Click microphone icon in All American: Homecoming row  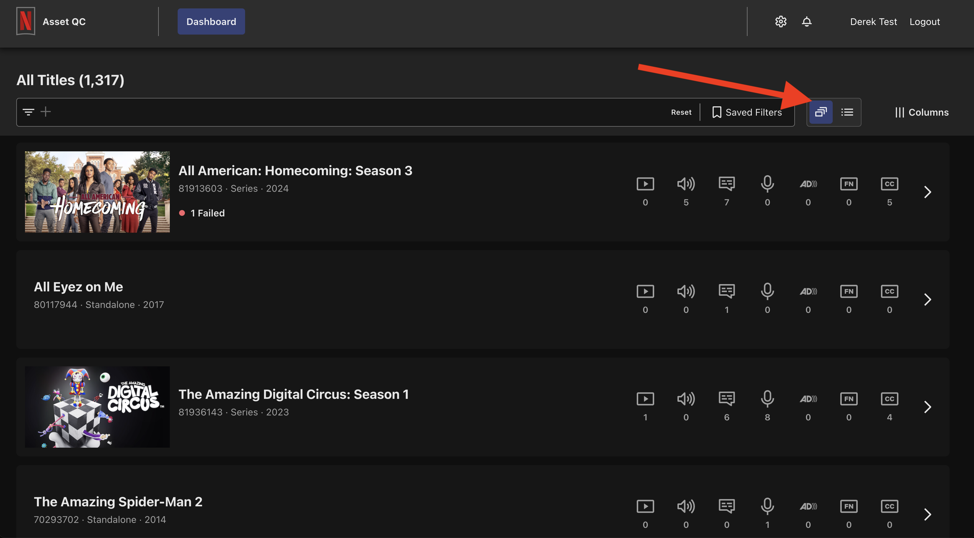click(767, 184)
